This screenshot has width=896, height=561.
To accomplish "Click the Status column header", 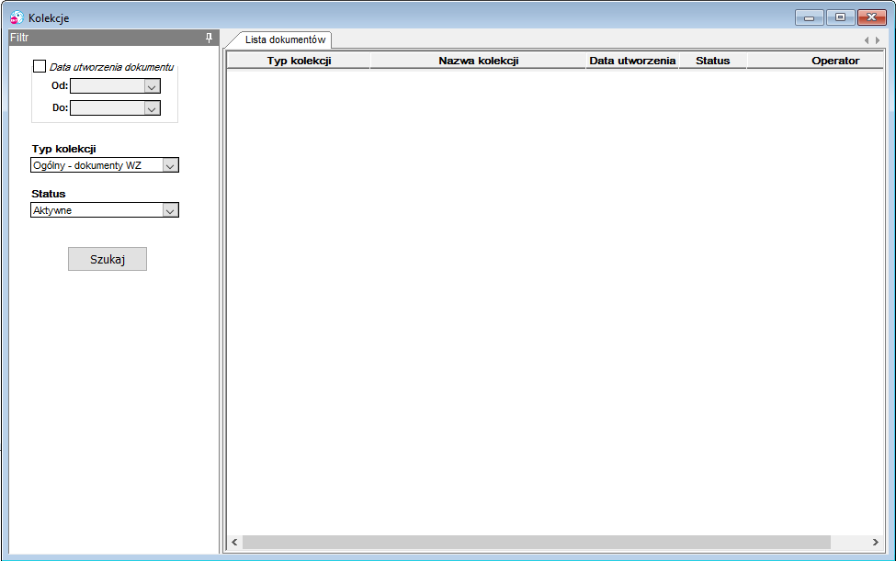I will coord(712,61).
